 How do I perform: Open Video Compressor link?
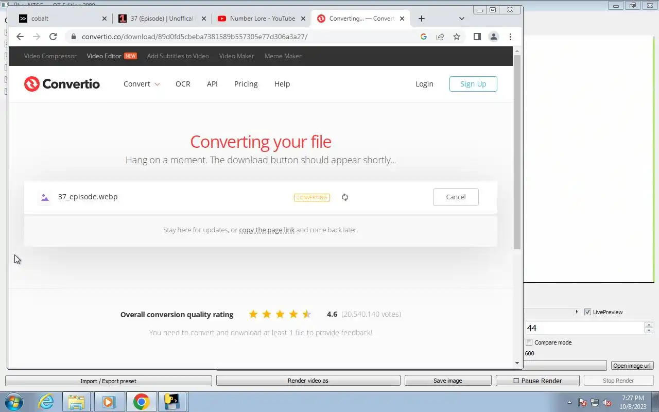pyautogui.click(x=50, y=56)
